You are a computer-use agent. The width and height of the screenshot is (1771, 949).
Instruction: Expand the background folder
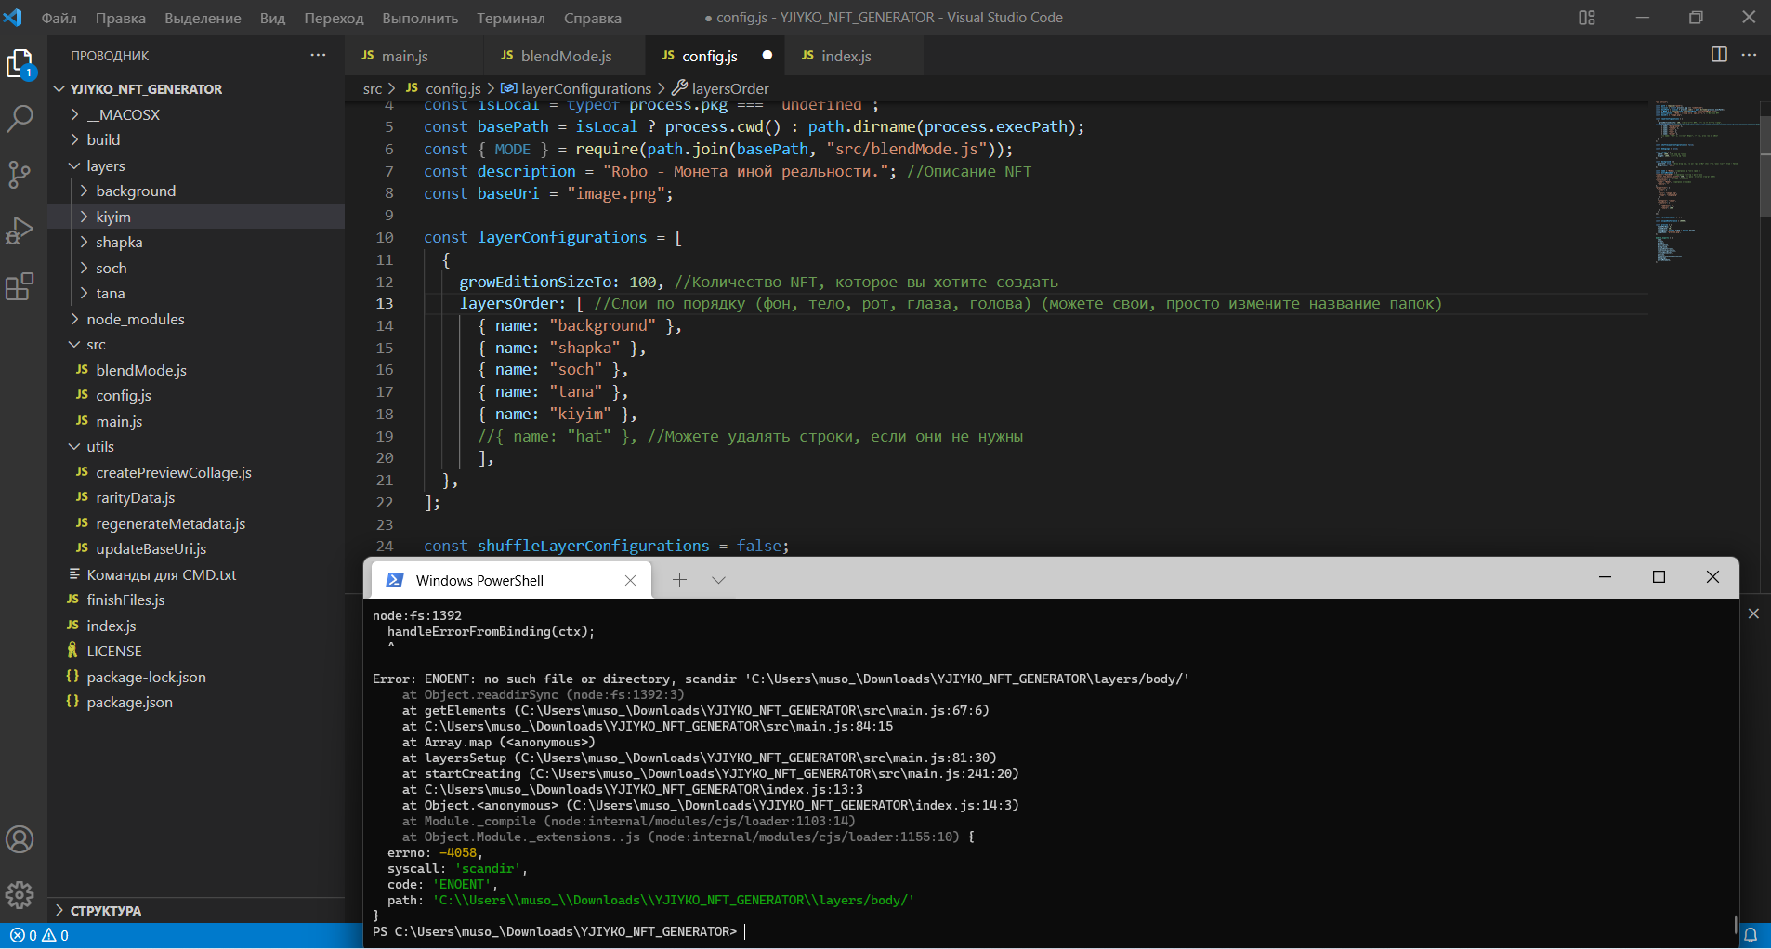196,191
